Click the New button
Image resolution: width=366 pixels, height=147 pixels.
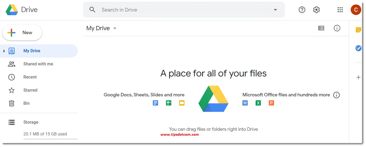pyautogui.click(x=22, y=33)
